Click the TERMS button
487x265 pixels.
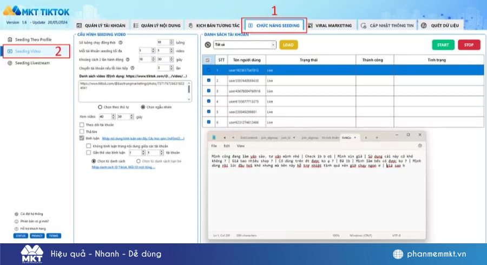[54, 236]
